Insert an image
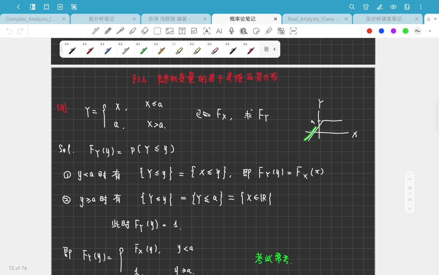Viewport: 439px width, 275px height. pos(170,31)
